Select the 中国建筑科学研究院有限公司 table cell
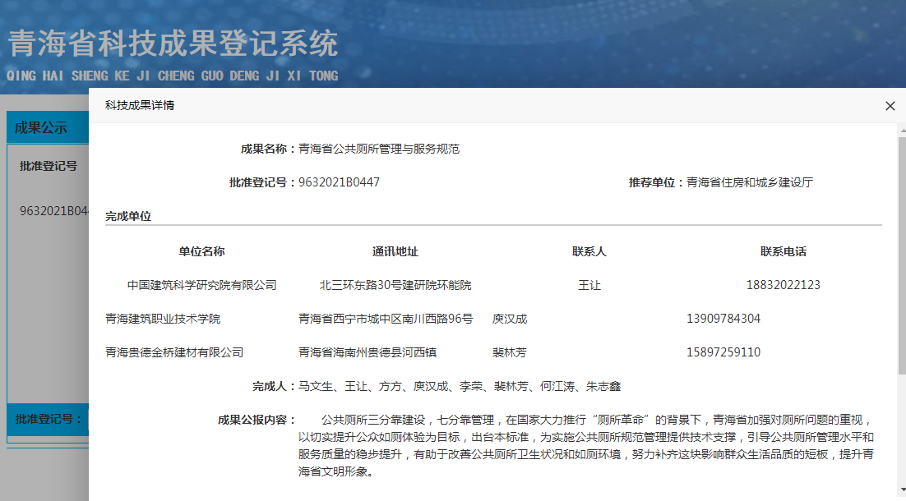The image size is (906, 501). coord(201,286)
